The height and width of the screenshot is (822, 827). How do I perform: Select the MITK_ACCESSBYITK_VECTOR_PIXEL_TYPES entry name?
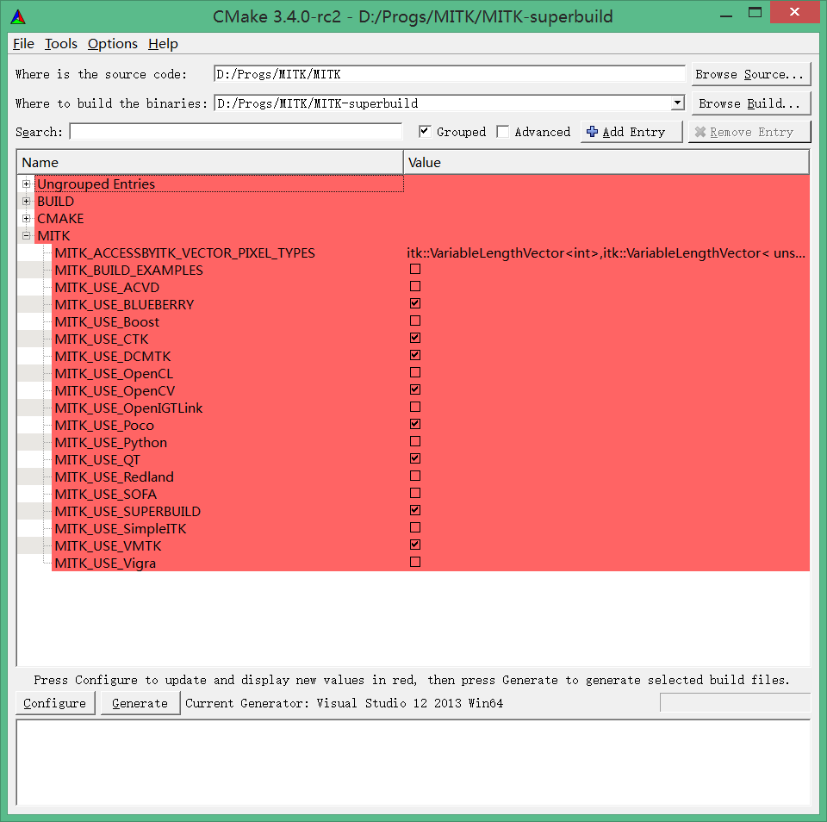pyautogui.click(x=184, y=253)
